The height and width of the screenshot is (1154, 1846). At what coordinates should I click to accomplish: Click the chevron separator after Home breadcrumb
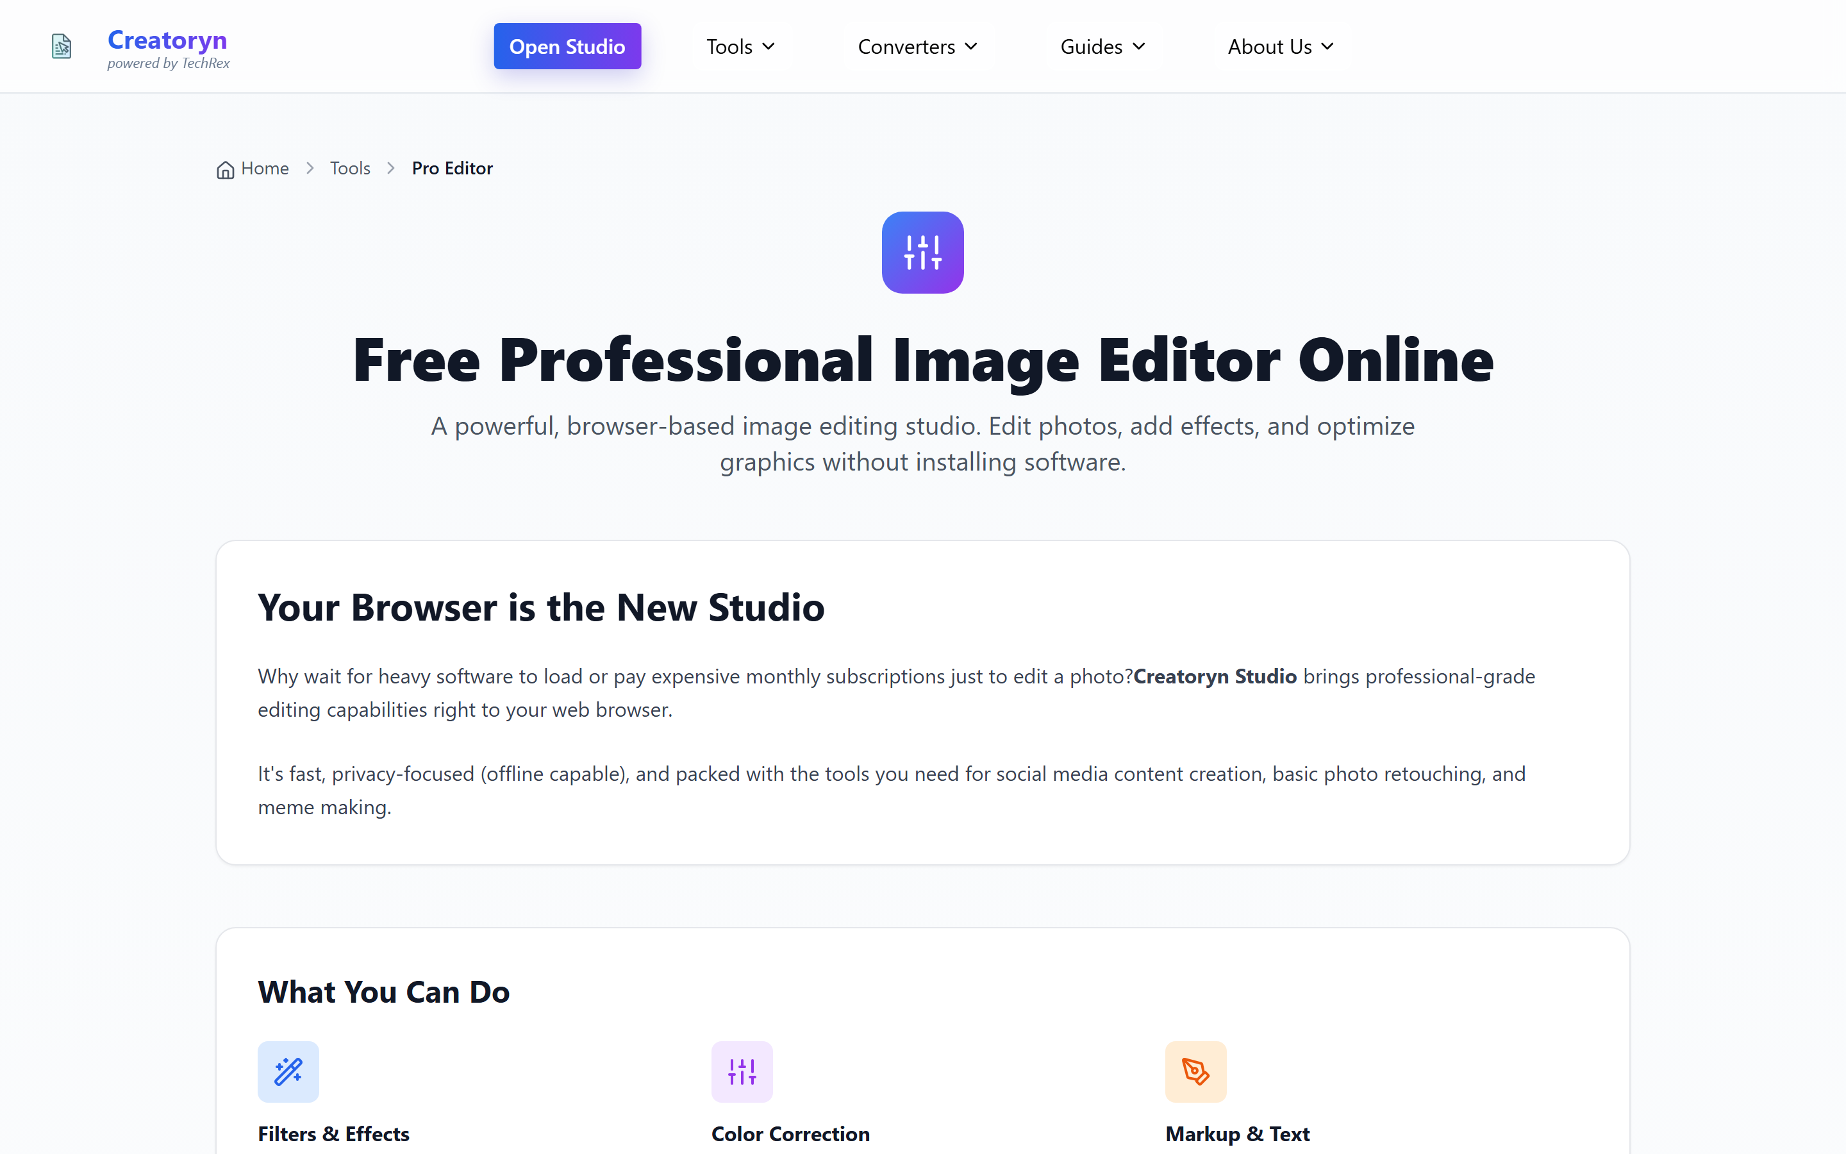point(310,168)
